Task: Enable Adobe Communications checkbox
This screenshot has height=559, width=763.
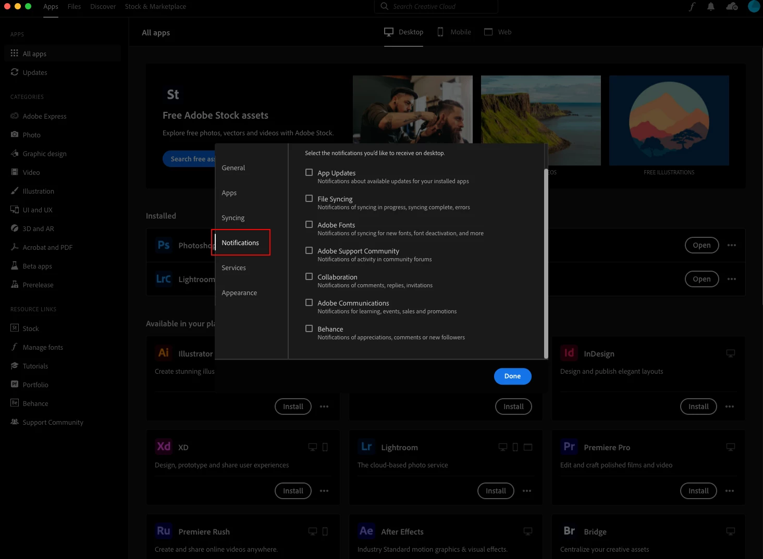Action: 309,302
